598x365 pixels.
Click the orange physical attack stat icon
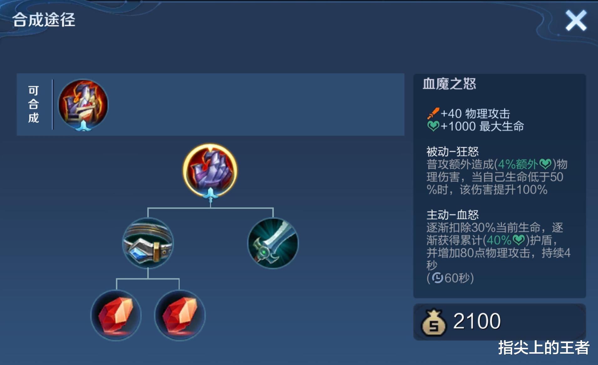click(433, 113)
